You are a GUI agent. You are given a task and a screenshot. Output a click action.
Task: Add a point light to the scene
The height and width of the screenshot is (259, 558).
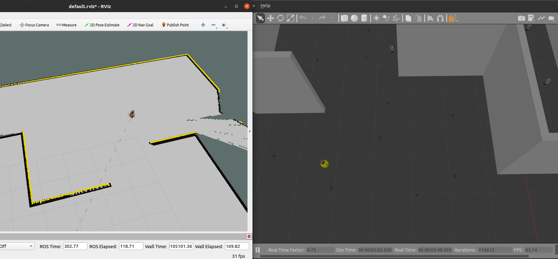(x=376, y=18)
